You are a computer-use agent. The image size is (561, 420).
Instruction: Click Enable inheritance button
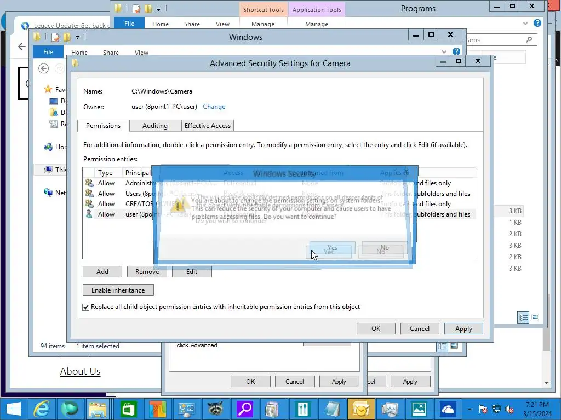point(118,290)
